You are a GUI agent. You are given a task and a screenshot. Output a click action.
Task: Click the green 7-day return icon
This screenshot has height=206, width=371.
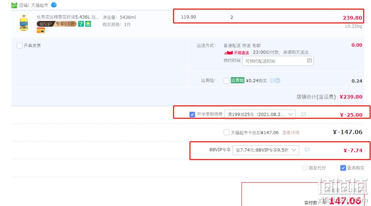[81, 24]
